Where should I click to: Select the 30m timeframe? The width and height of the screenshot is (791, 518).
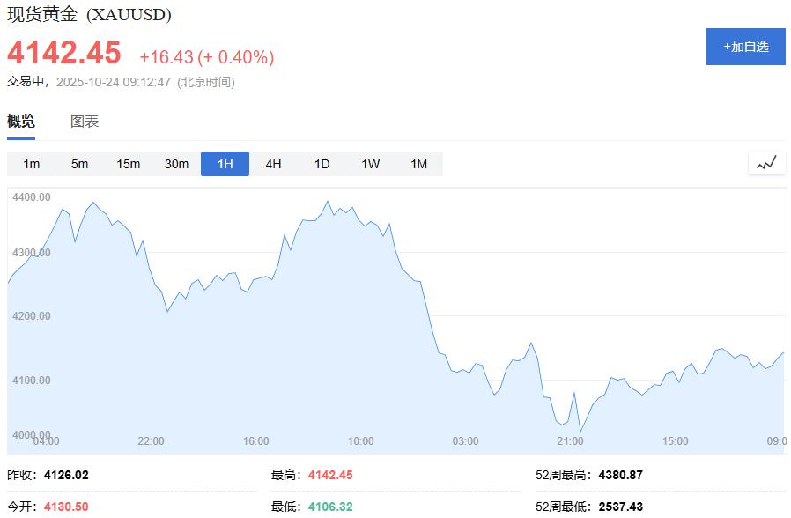coord(177,163)
